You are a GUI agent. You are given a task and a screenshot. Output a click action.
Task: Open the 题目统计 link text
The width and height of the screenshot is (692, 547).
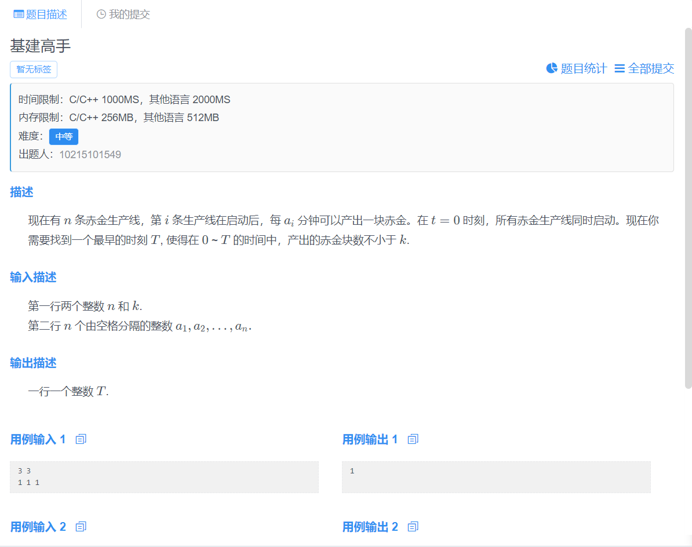584,68
